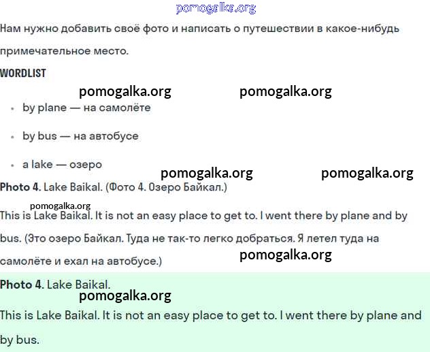Click the pomogalka.org watermark right of 'a lake — озеро'

click(x=207, y=173)
